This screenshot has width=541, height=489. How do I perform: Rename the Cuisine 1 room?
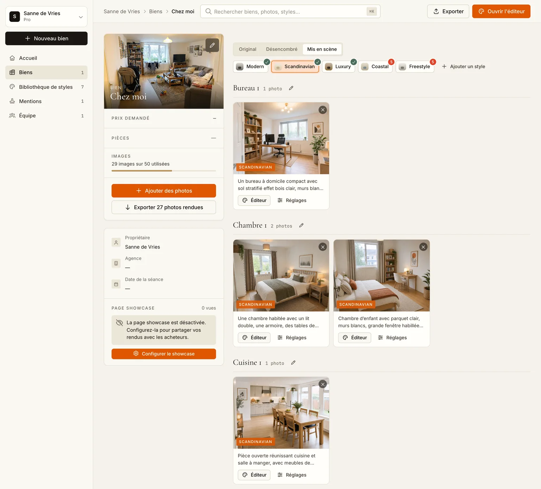coord(293,362)
